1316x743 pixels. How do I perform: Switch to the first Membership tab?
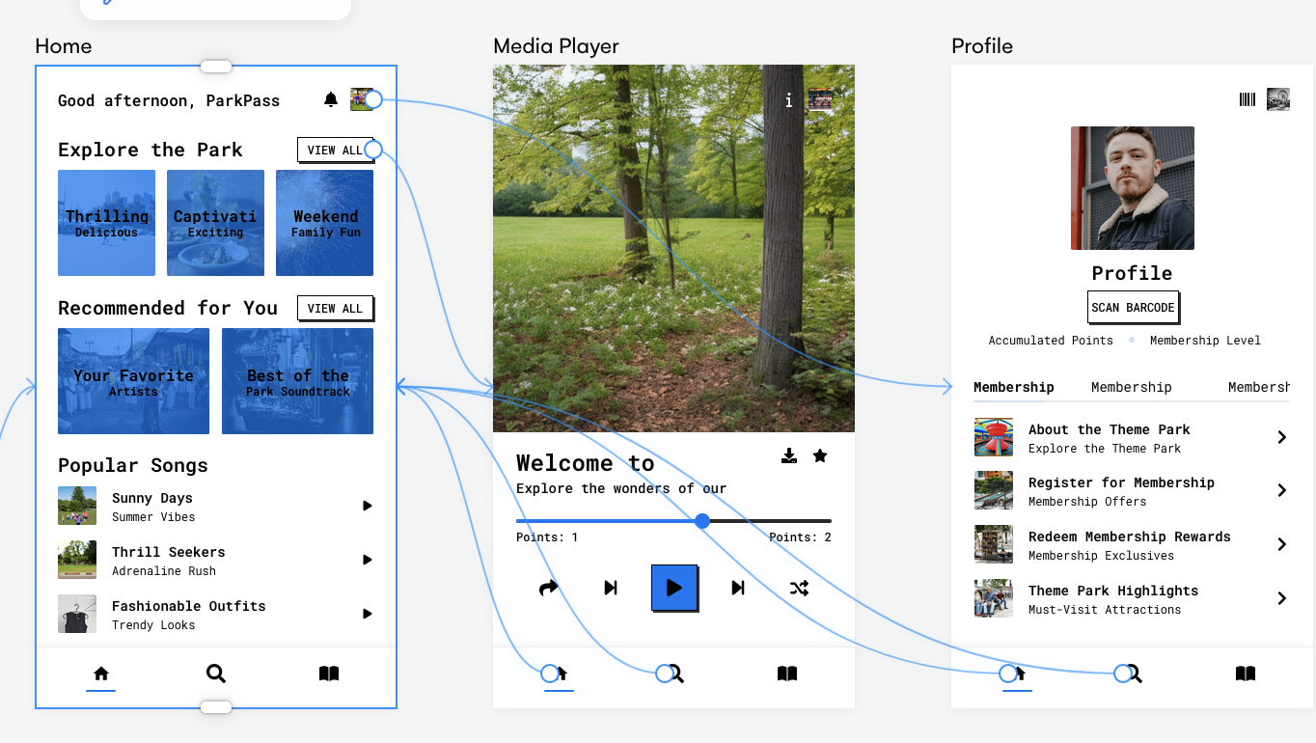point(1014,387)
